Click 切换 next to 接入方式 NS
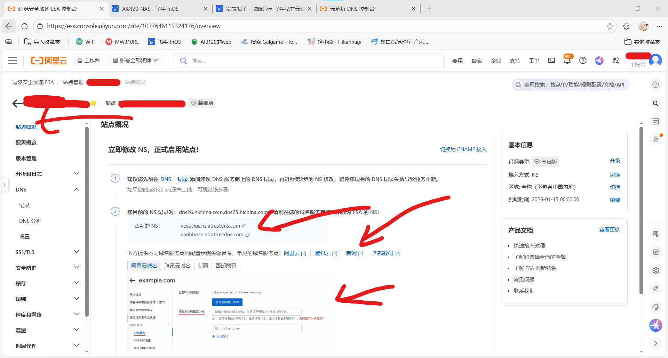 615,175
